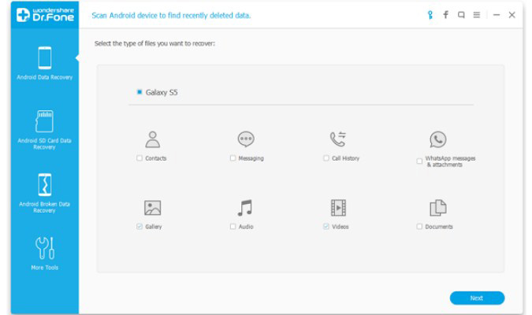Click the Videos film strip icon
The width and height of the screenshot is (532, 315).
click(338, 208)
